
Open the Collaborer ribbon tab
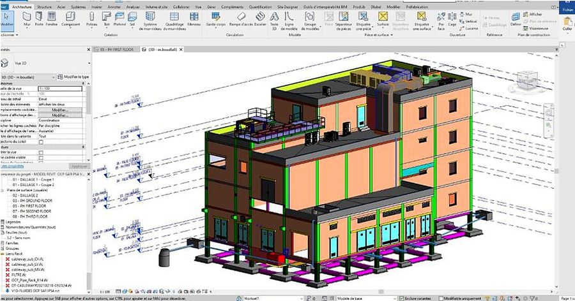coord(181,7)
